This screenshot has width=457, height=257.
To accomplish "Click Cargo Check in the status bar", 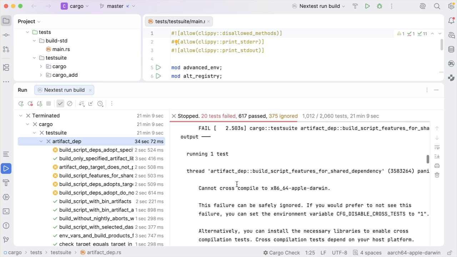I will (x=281, y=253).
